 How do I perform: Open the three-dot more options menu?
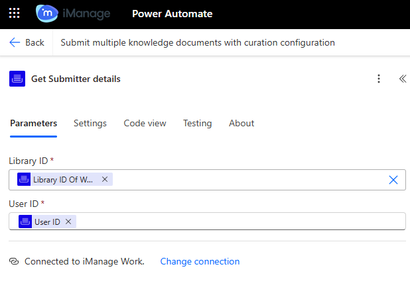[x=379, y=79]
